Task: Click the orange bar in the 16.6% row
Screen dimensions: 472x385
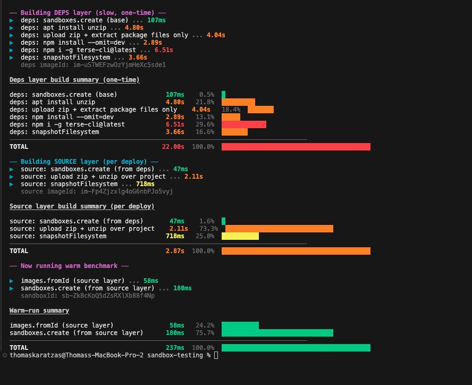Action: (234, 132)
